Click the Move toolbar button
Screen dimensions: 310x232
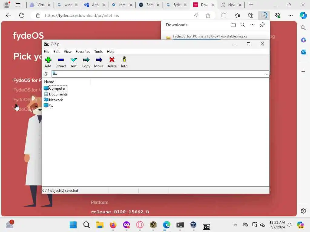(x=99, y=62)
